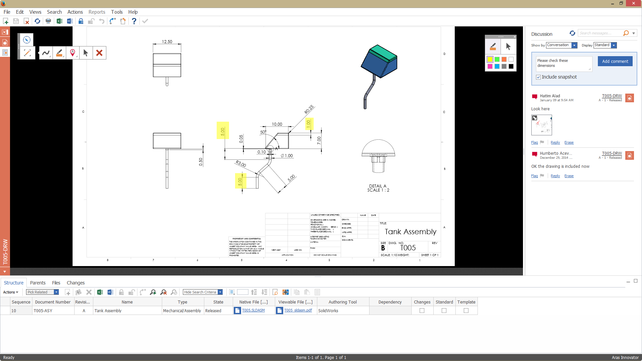
Task: Open the T005.SLDASM native file link
Action: click(x=253, y=311)
